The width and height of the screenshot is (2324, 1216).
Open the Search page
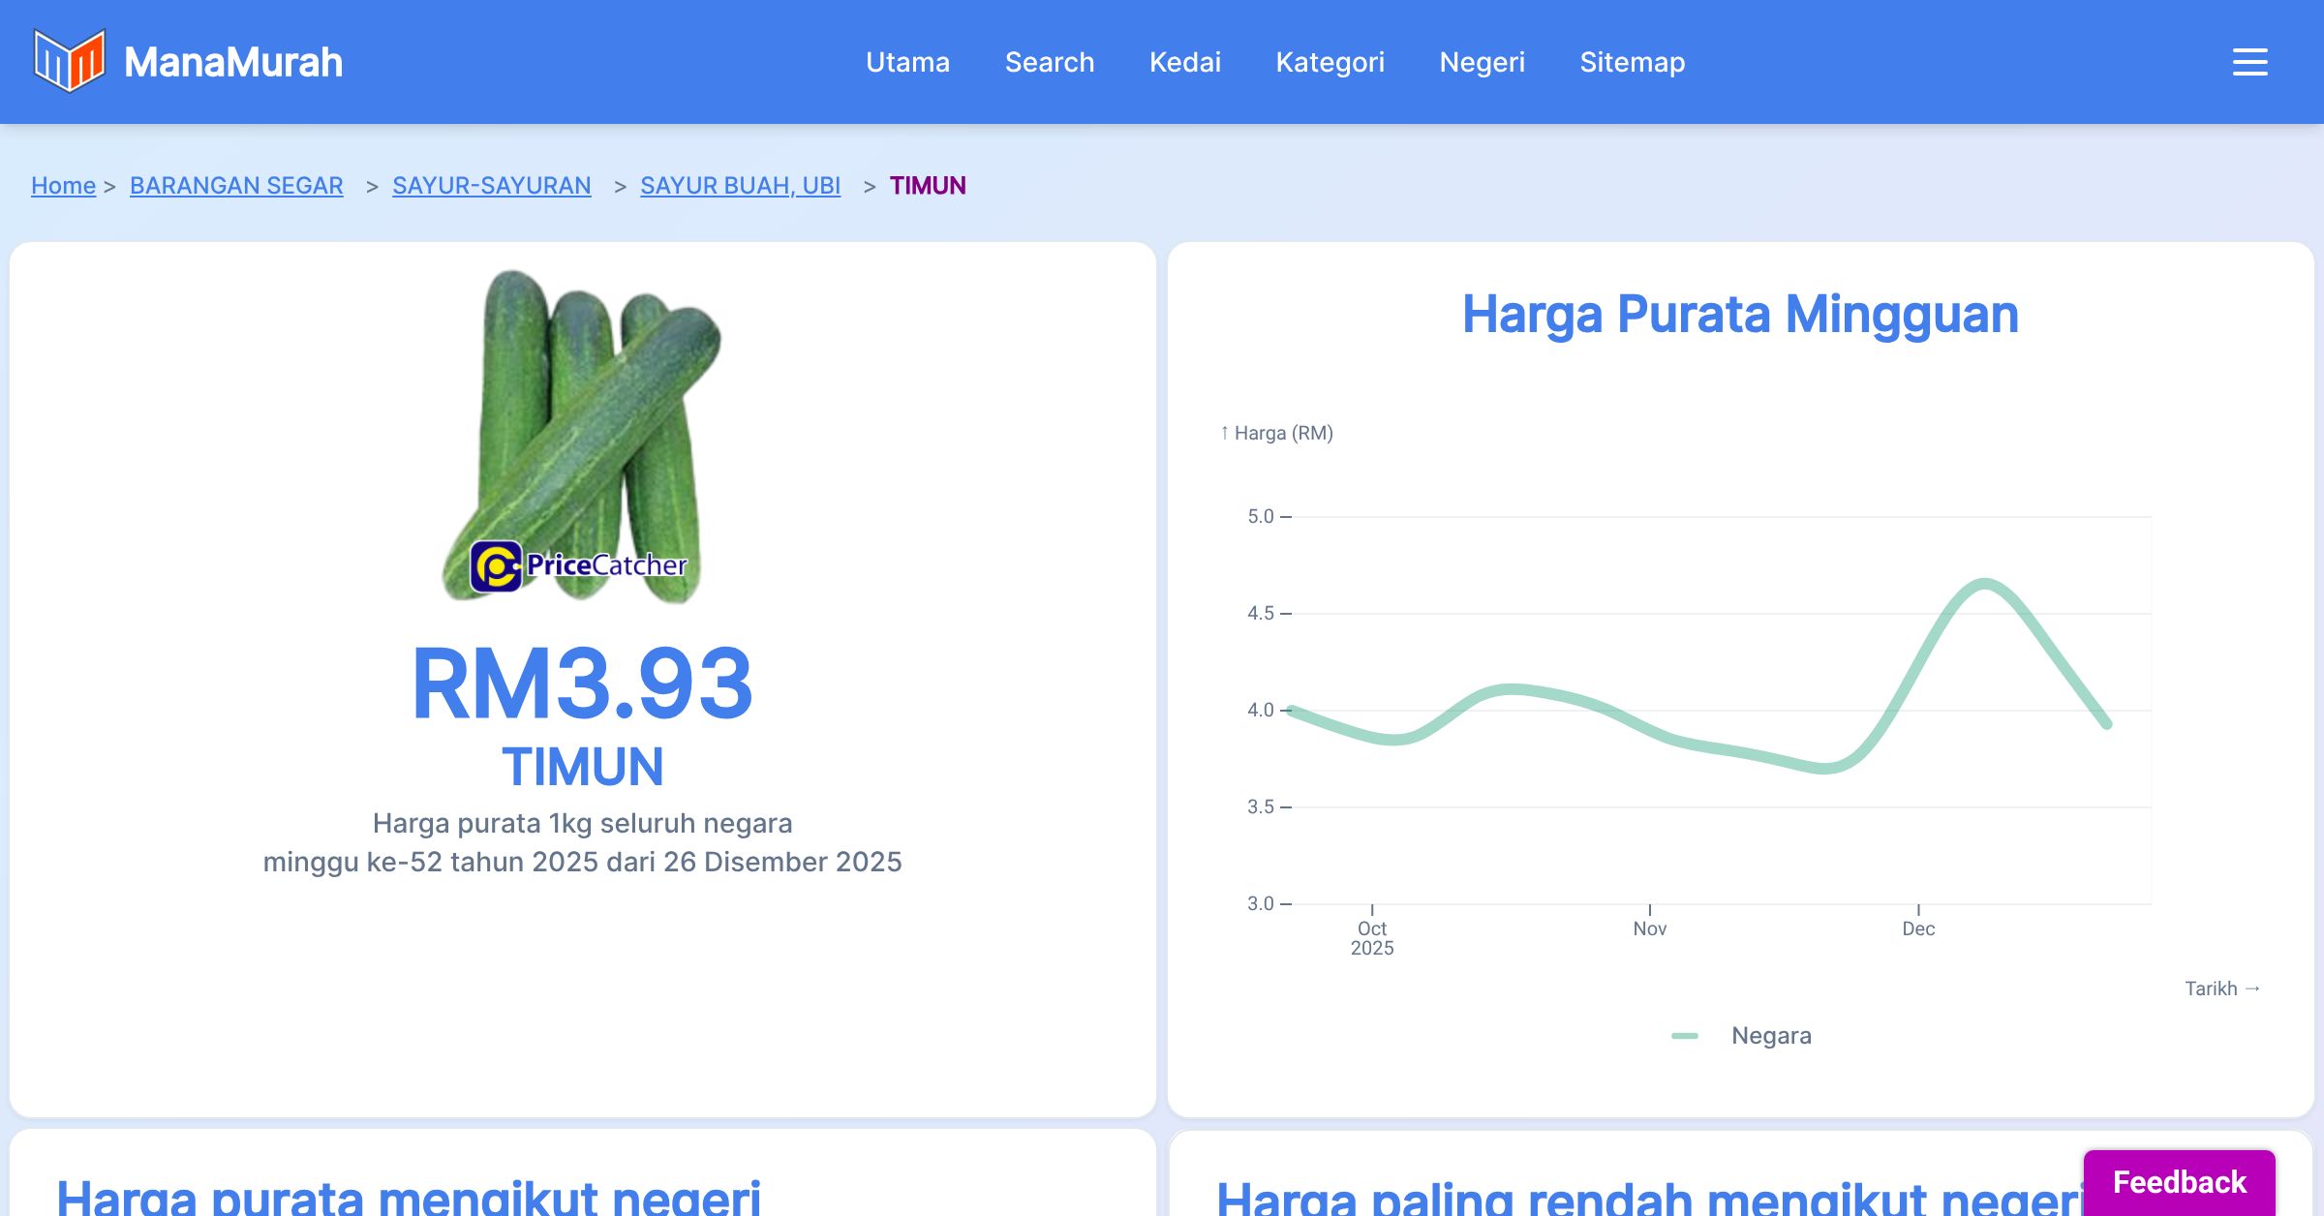tap(1050, 62)
